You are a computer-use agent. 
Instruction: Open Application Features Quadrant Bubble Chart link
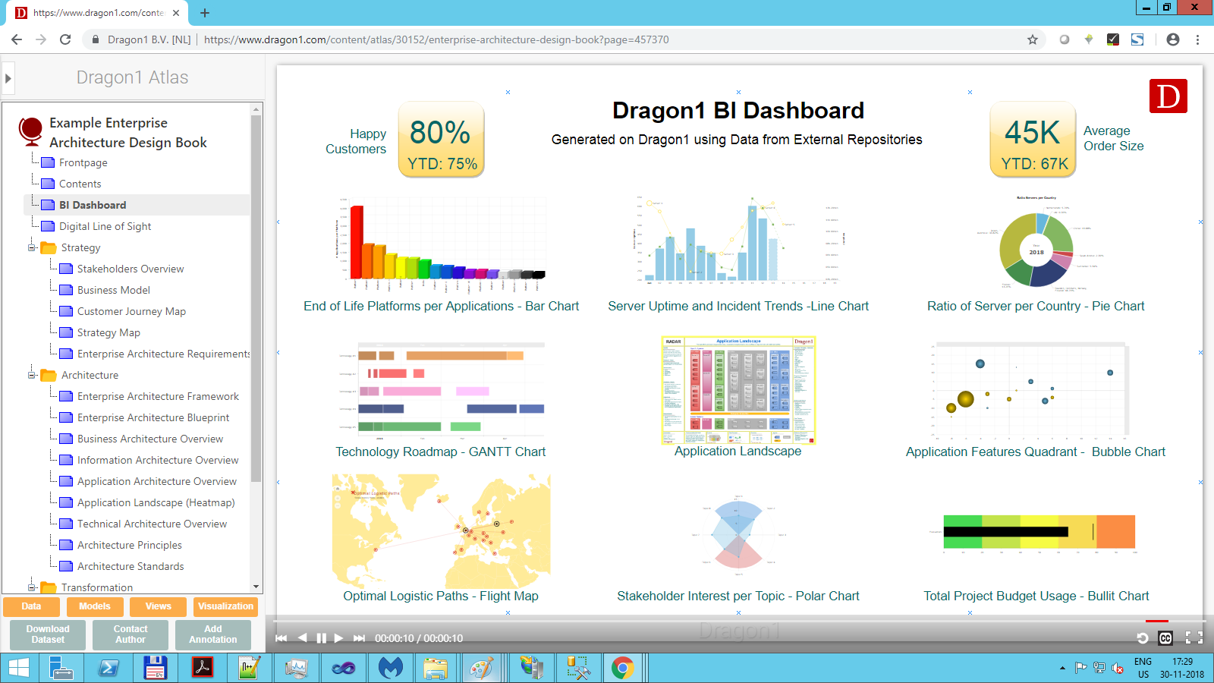[x=1036, y=452]
